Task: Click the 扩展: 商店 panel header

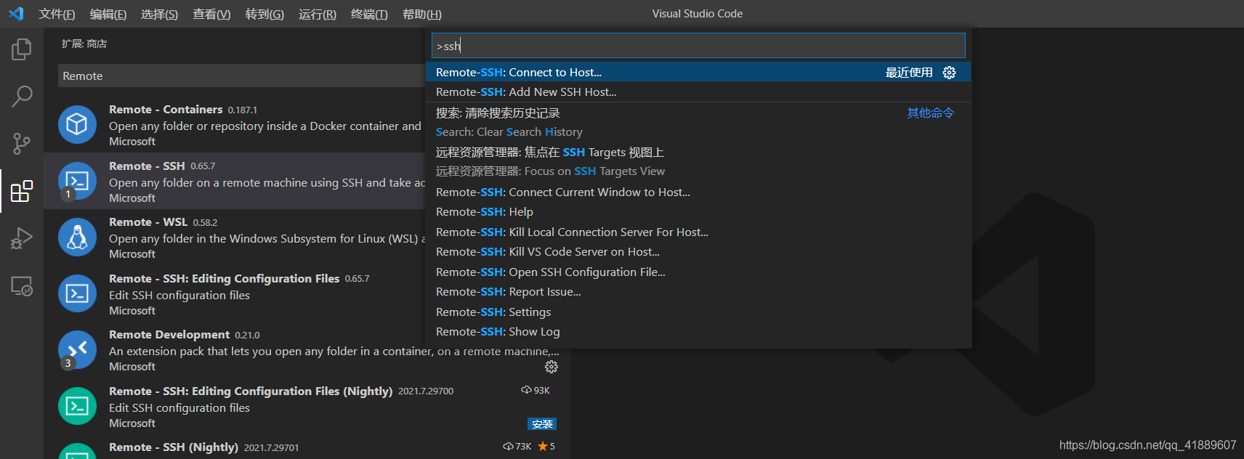Action: [x=84, y=44]
